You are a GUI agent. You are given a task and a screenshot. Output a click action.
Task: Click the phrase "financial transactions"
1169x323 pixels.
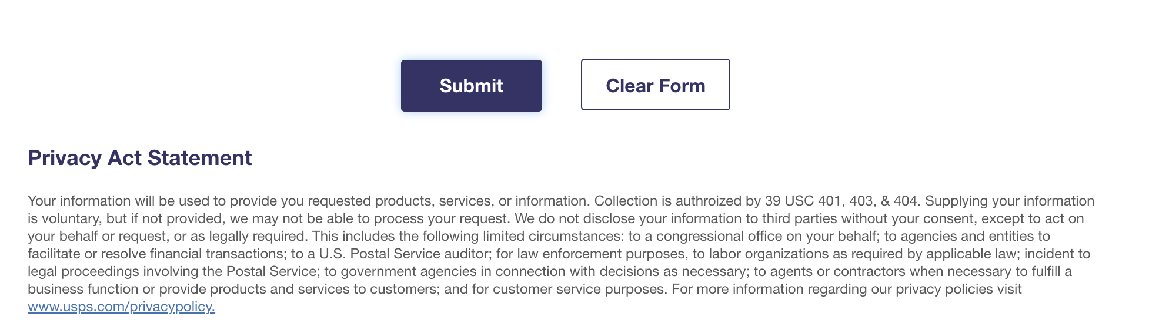(217, 254)
